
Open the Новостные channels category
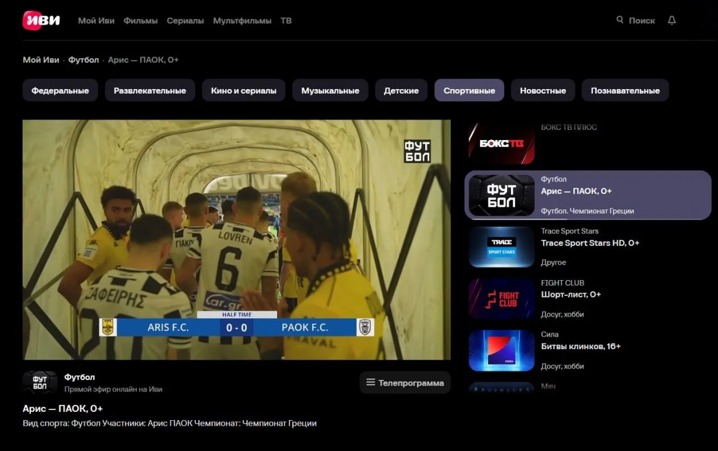point(542,90)
